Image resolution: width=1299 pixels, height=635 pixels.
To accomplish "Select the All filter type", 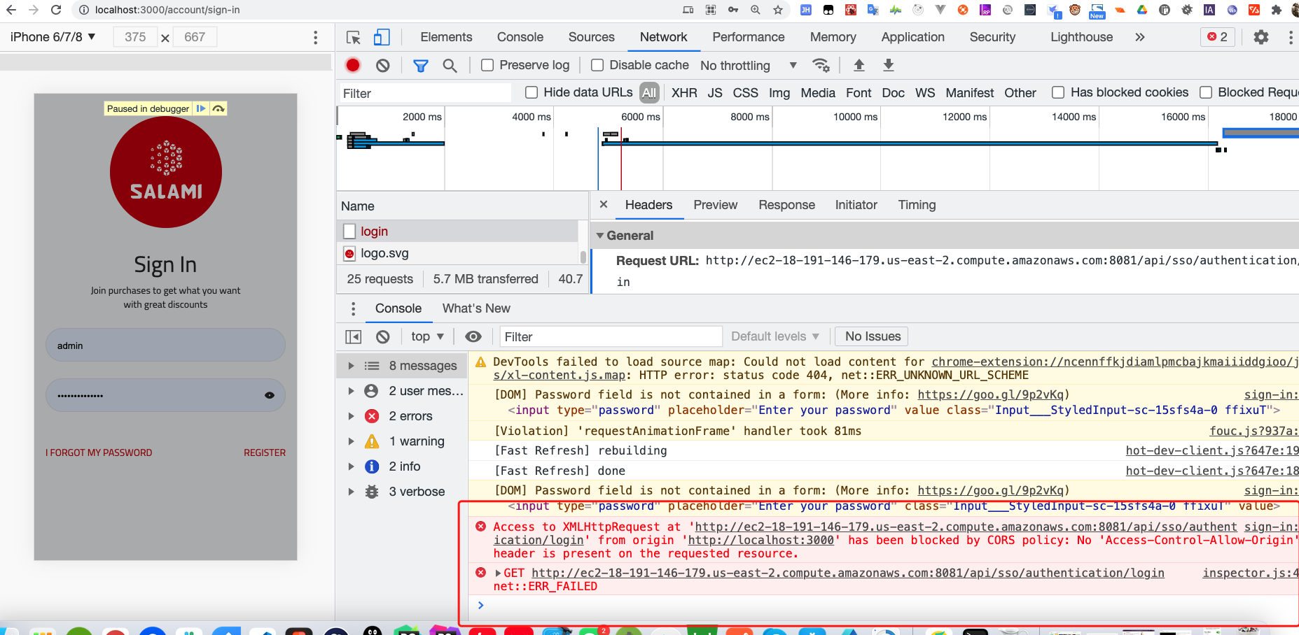I will pos(649,92).
